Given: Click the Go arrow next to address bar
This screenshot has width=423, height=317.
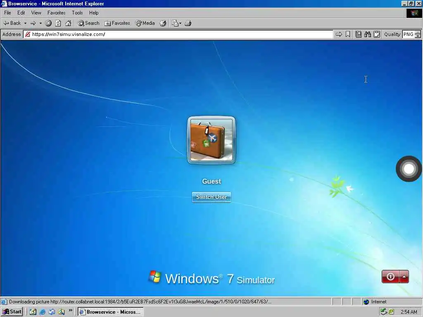Looking at the screenshot, I should coord(339,34).
